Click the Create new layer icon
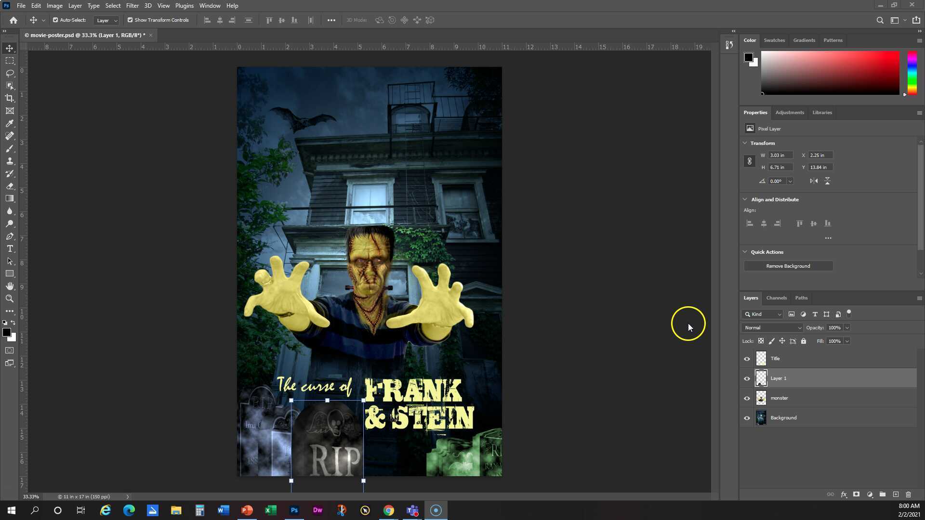 (896, 494)
